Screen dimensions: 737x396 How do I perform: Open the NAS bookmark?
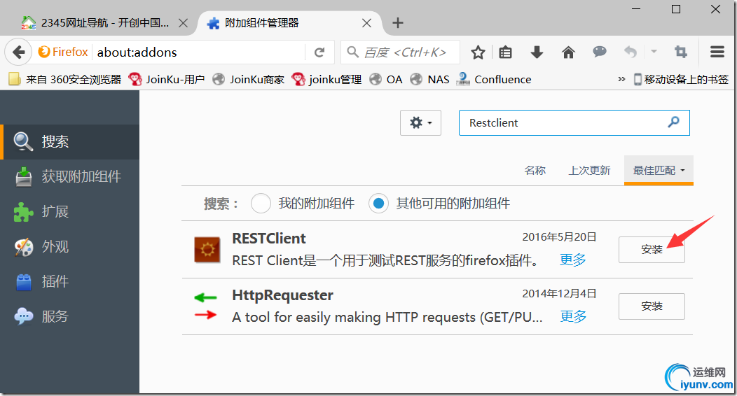click(429, 79)
